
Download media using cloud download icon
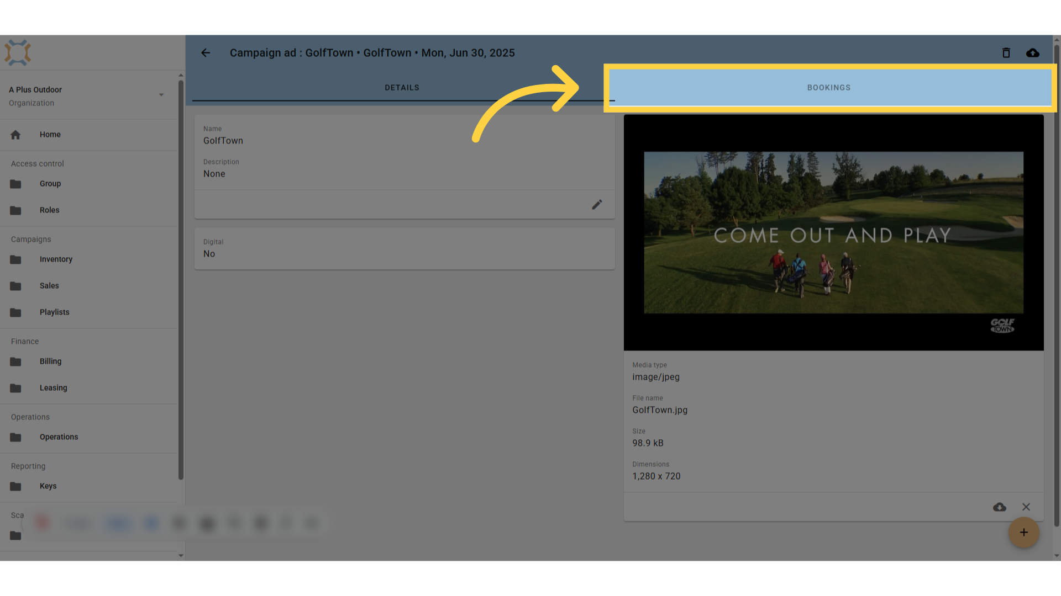tap(999, 507)
